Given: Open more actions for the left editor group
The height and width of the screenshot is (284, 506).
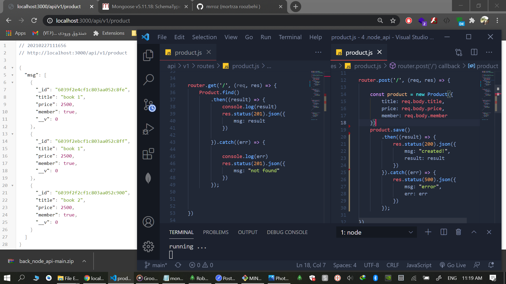Looking at the screenshot, I should tap(318, 52).
